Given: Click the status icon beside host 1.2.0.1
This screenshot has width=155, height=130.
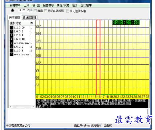Looking at the screenshot, I should [x=12, y=35].
